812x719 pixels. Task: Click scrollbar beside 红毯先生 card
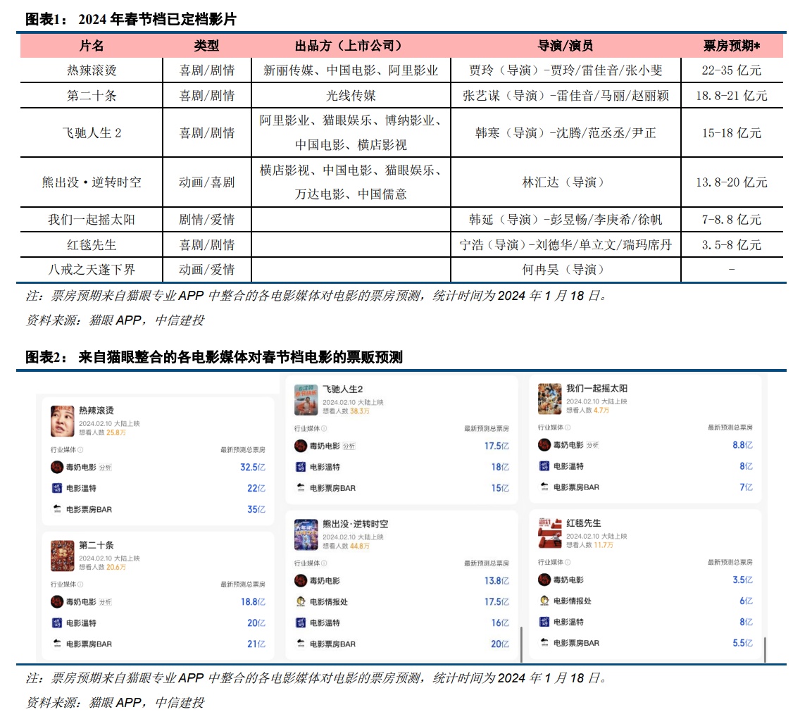(x=765, y=649)
